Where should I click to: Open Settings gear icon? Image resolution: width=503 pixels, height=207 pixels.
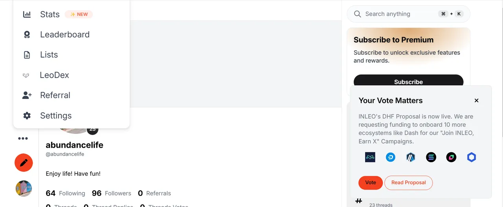tap(27, 115)
